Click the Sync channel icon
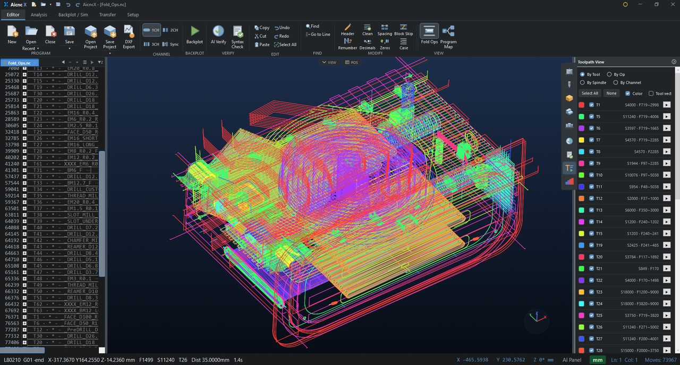This screenshot has width=680, height=365. coord(170,45)
